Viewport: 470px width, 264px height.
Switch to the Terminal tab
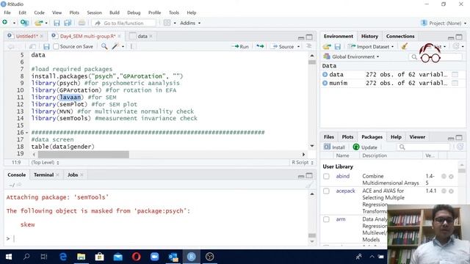click(44, 175)
